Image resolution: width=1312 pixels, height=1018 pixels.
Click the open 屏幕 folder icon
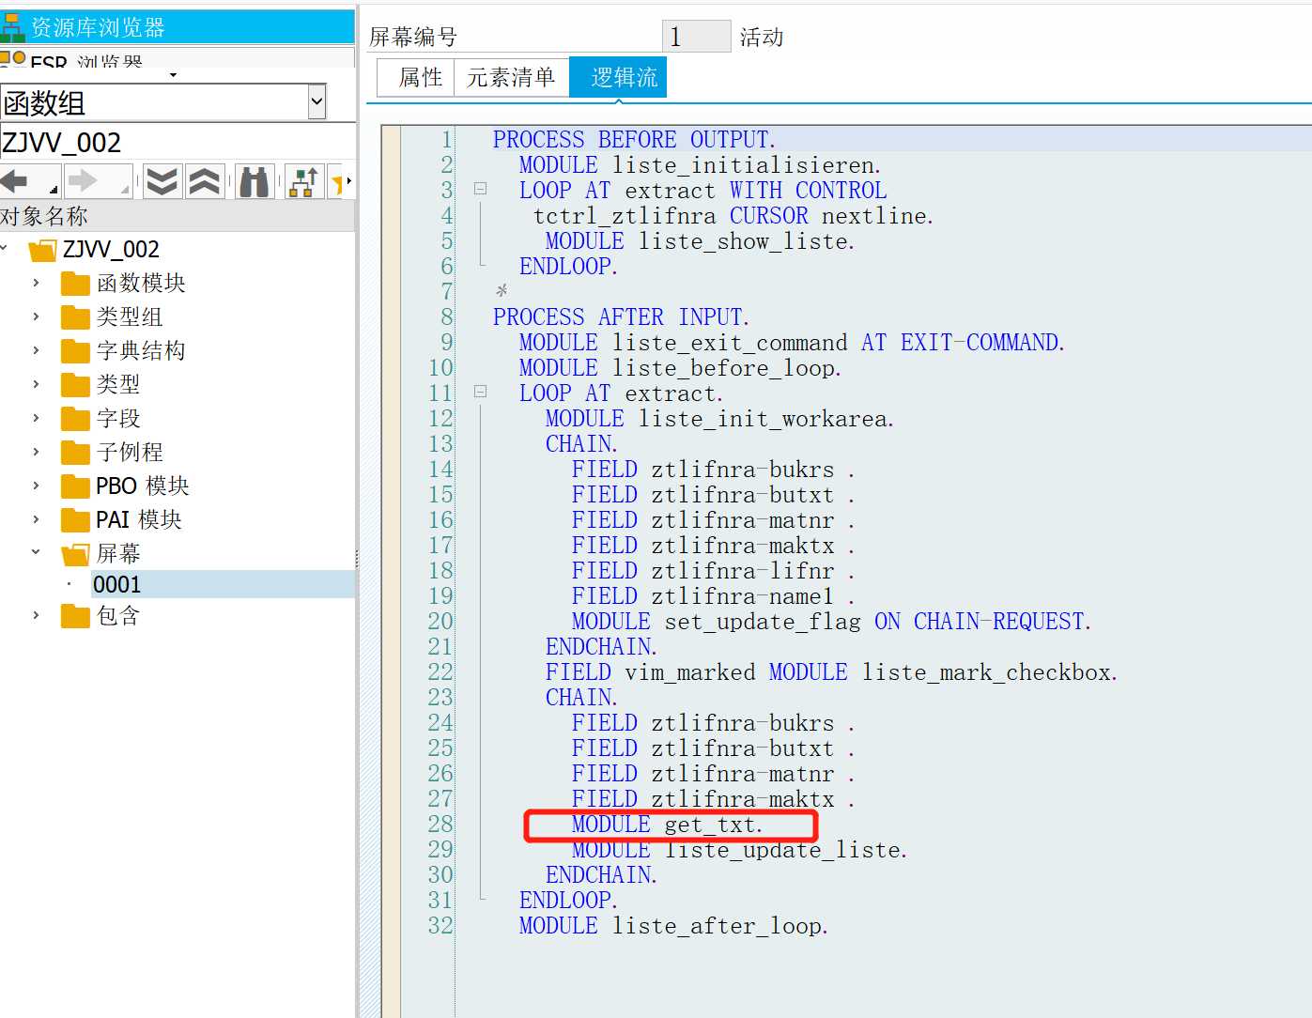pos(75,554)
